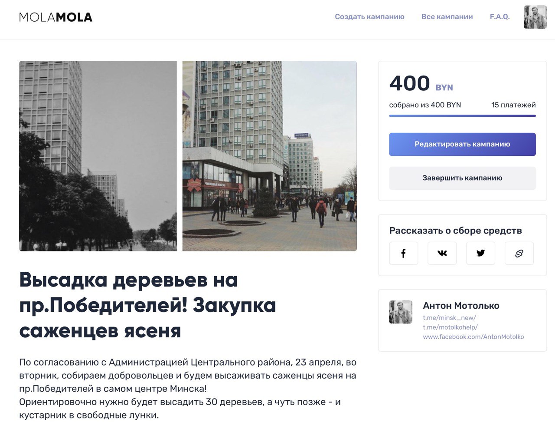Image resolution: width=555 pixels, height=422 pixels.
Task: Open t.me/motolkohelp/ link
Action: [450, 327]
